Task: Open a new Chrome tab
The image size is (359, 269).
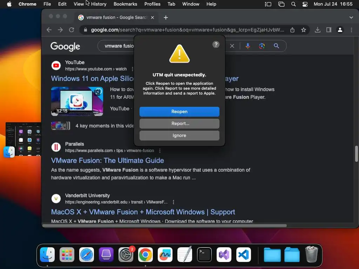Action: [x=166, y=18]
